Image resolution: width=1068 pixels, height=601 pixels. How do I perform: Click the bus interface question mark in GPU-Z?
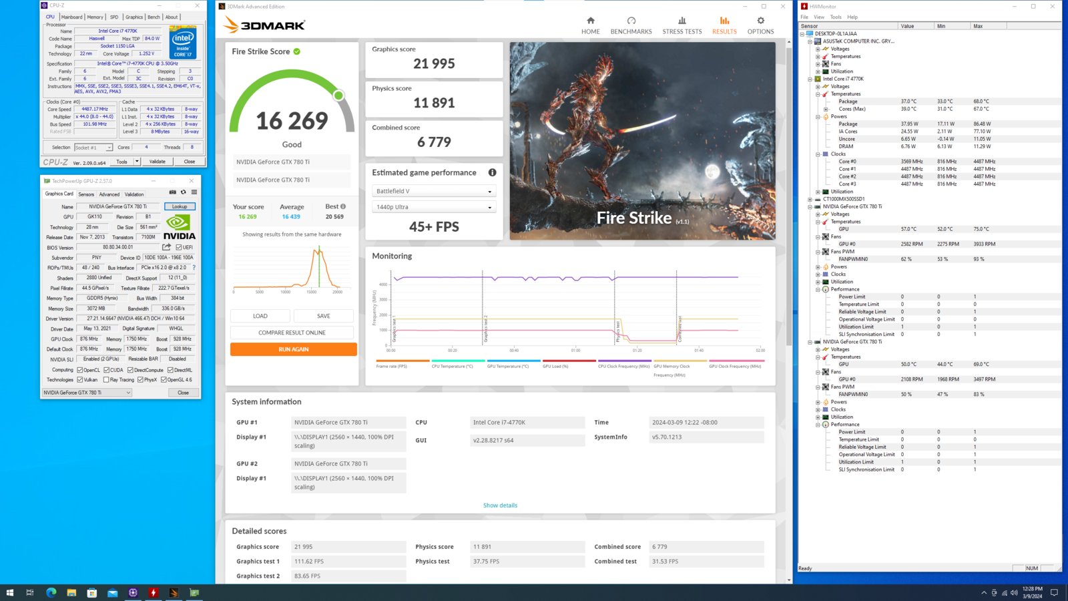(x=194, y=267)
